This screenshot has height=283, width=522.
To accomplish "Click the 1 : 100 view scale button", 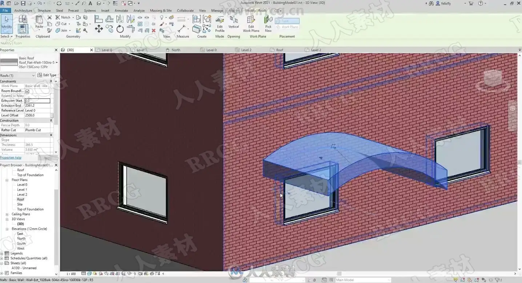I will coord(71,274).
